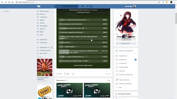
Task: Bookmark page with star icon
Action: 159,2
